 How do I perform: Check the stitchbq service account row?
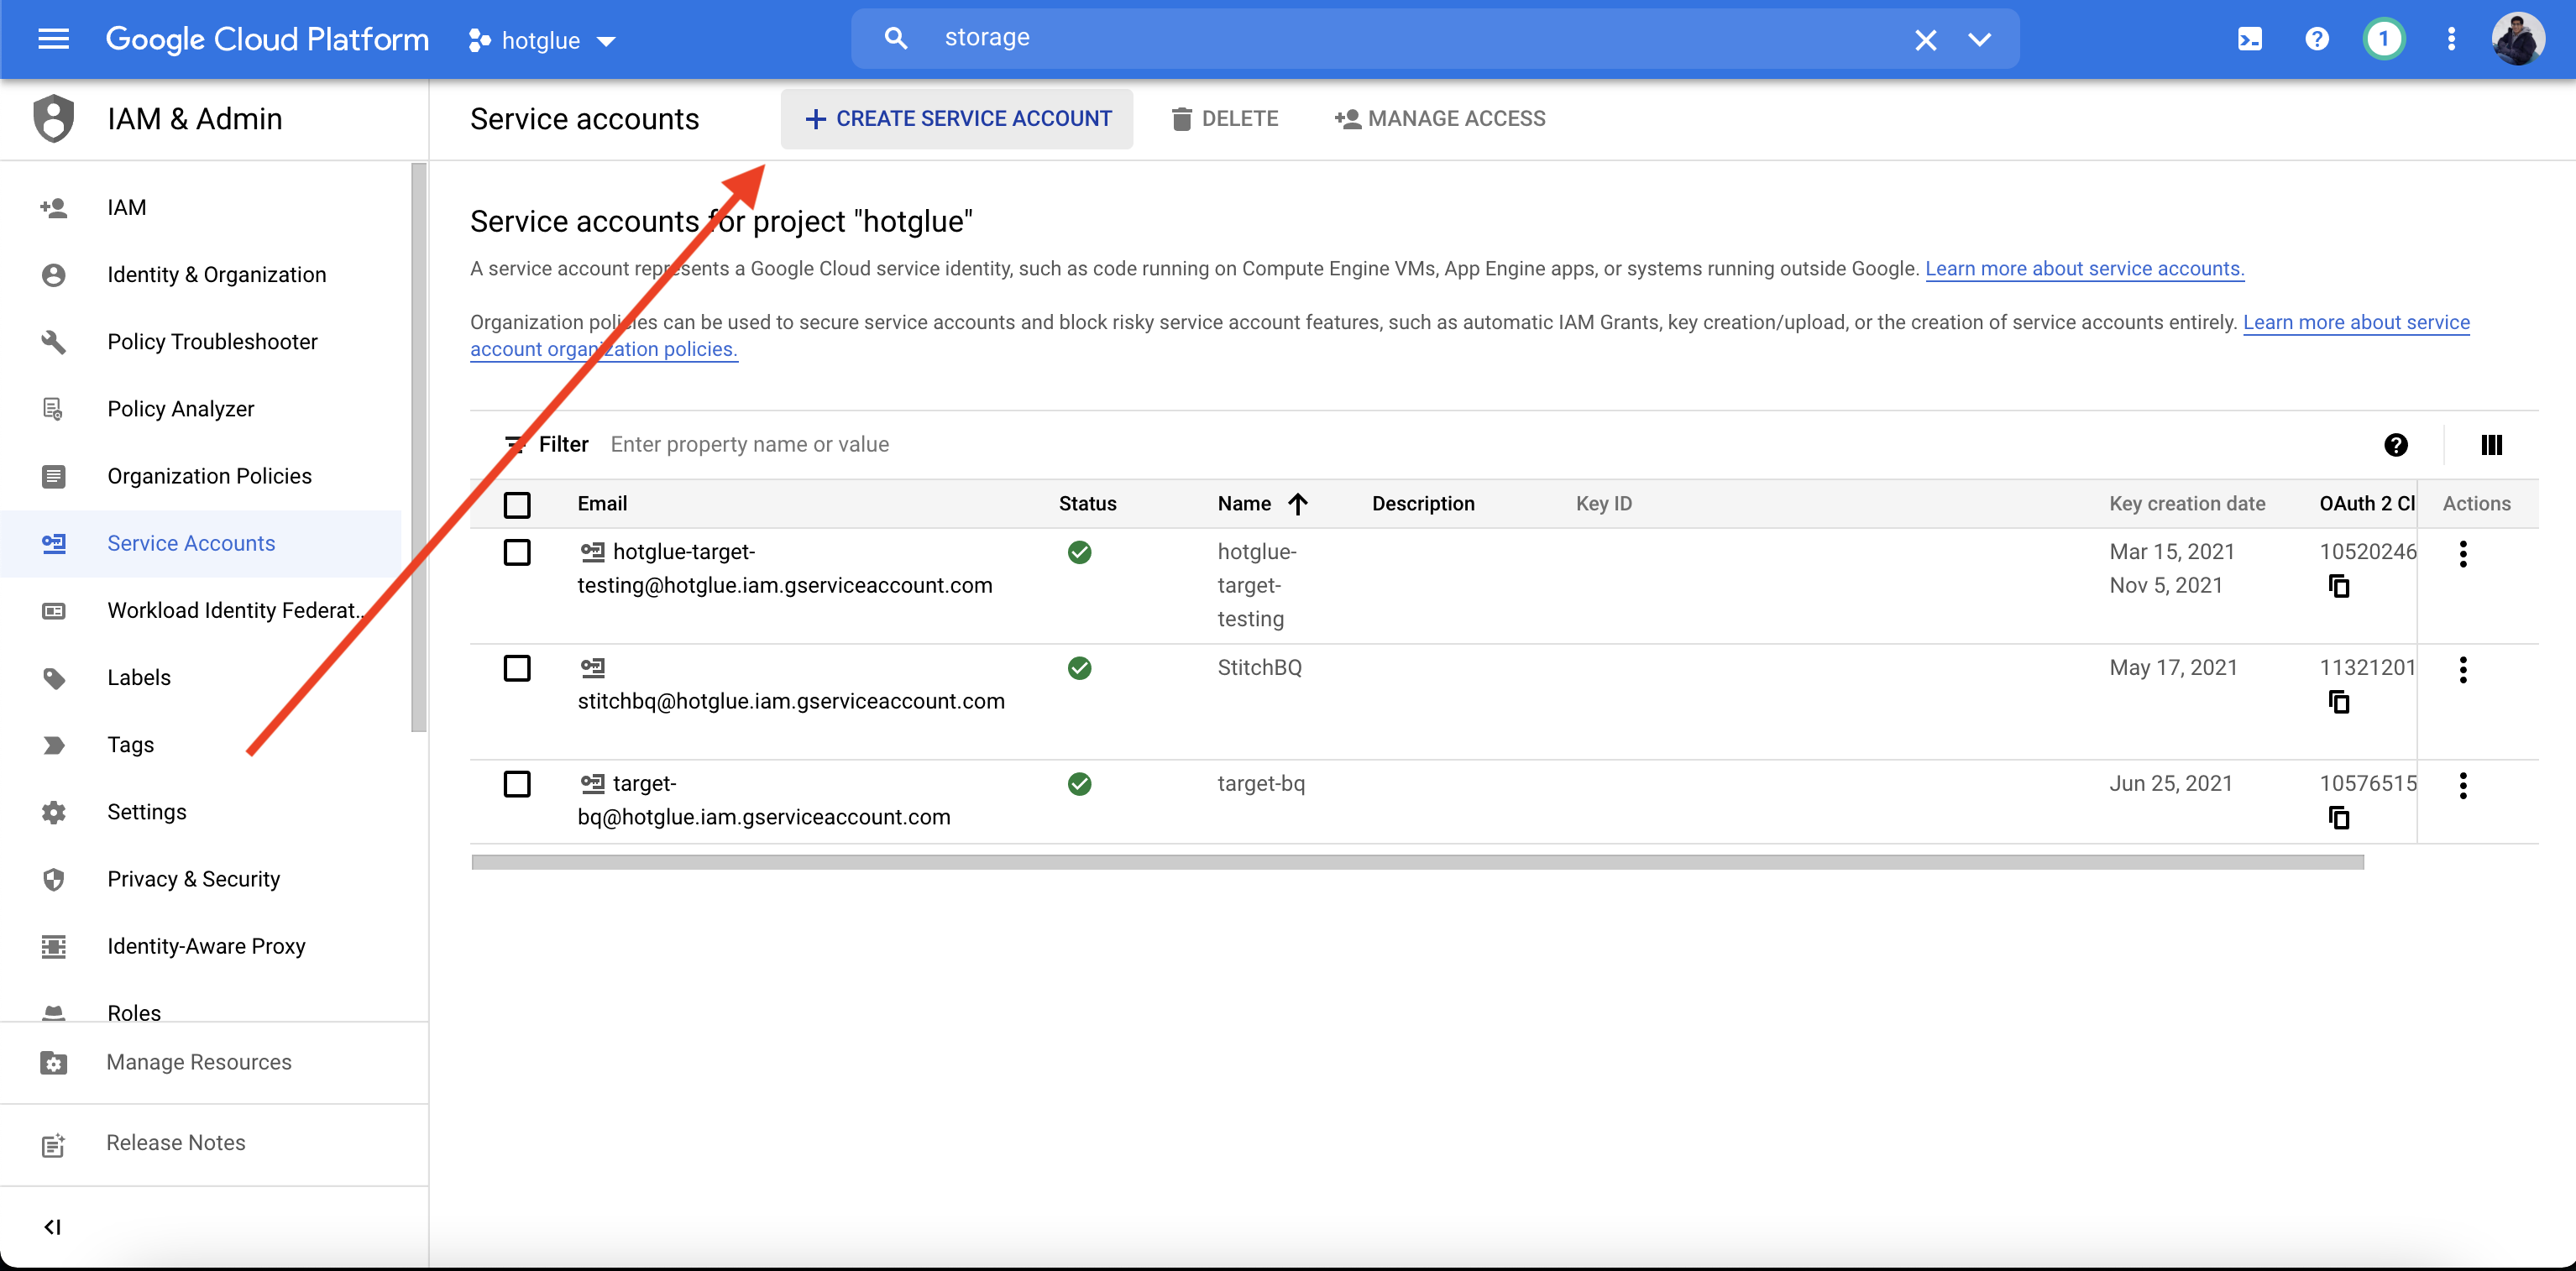pos(517,668)
